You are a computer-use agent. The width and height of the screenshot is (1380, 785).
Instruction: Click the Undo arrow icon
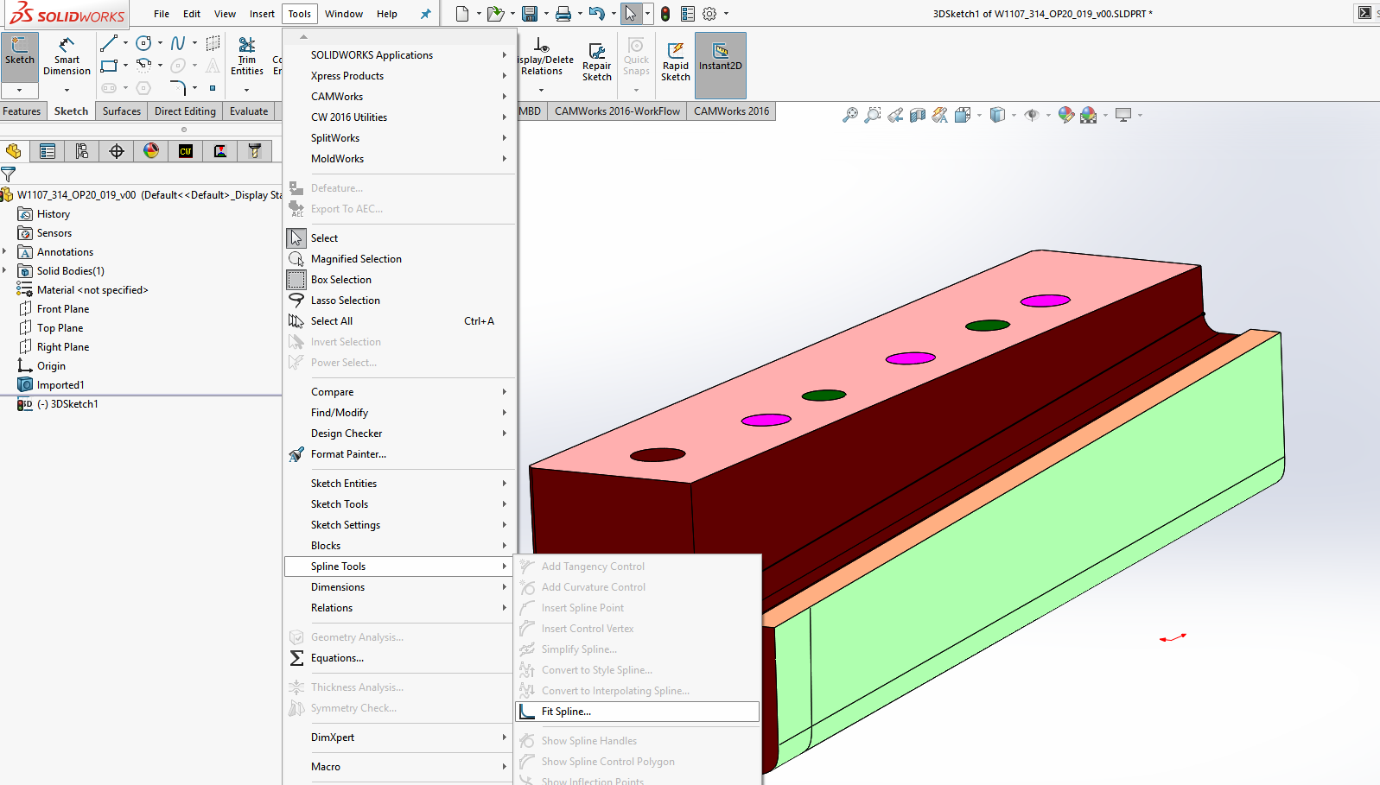tap(596, 14)
